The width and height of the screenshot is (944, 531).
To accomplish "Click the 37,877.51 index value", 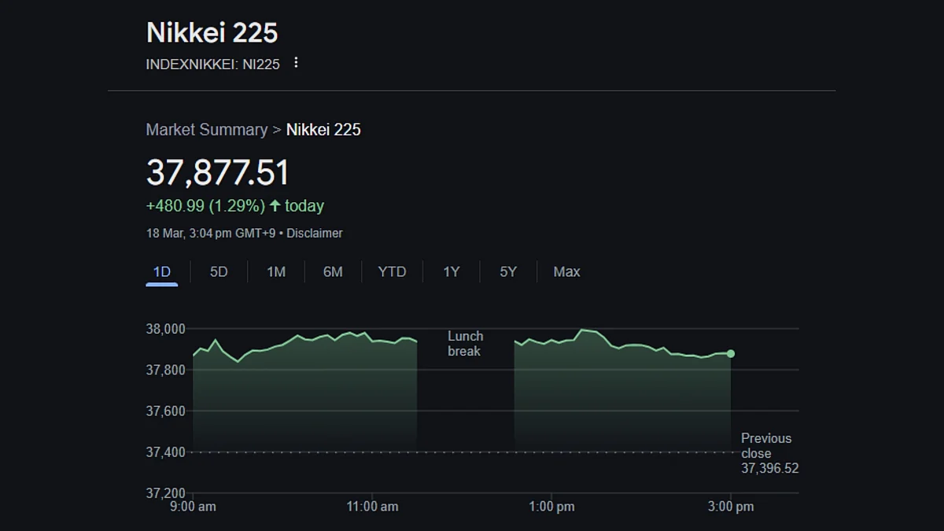I will click(218, 173).
